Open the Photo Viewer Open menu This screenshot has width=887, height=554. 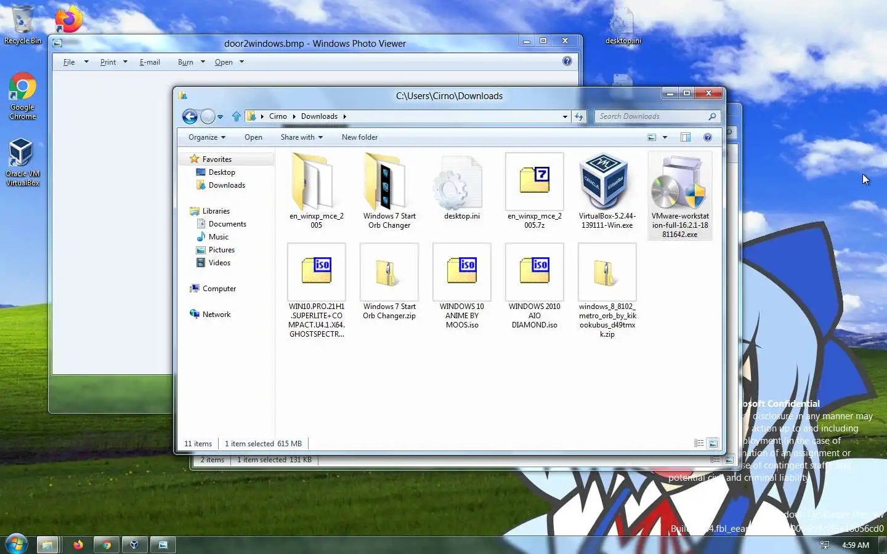click(229, 62)
